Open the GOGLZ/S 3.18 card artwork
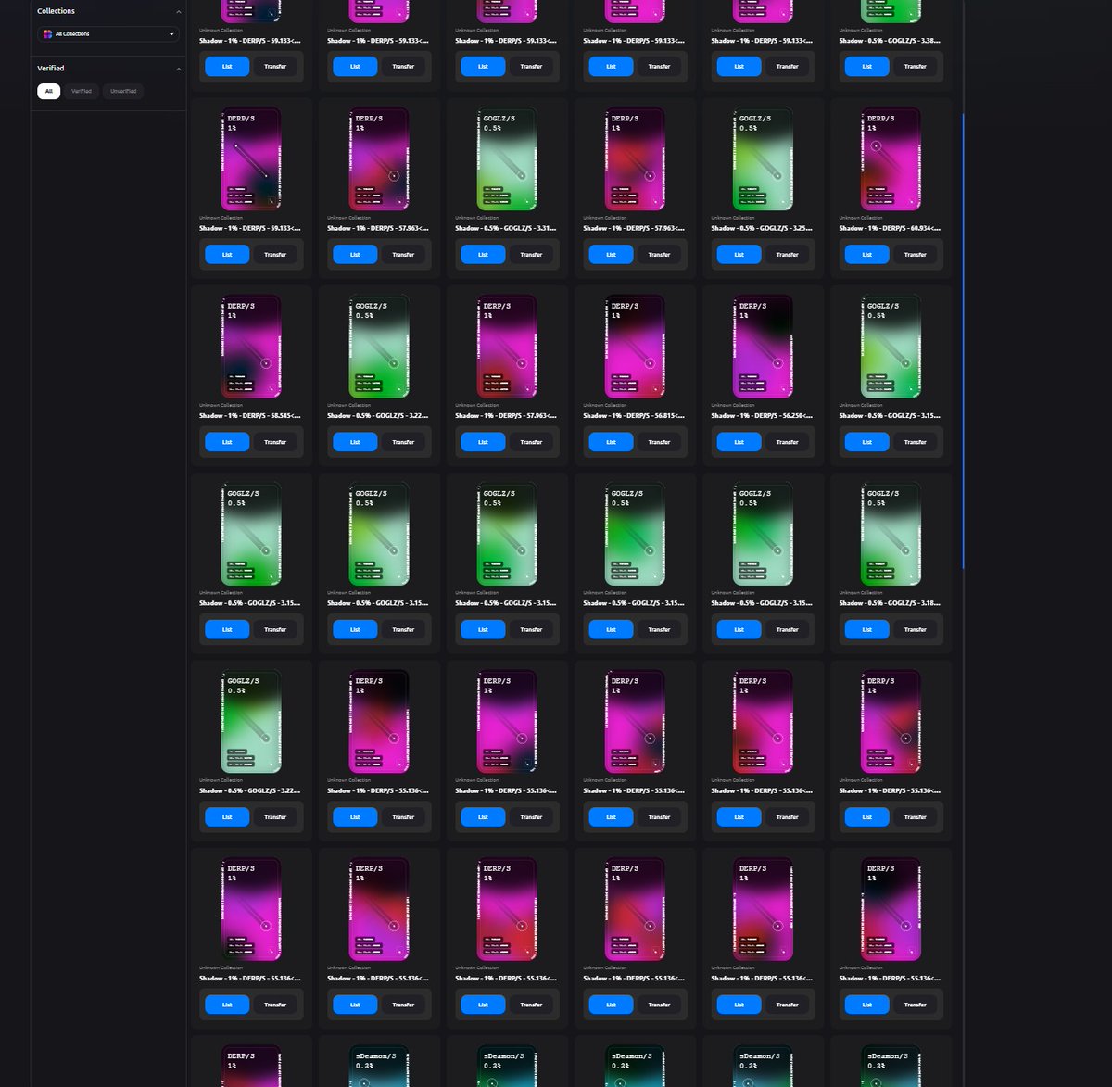The height and width of the screenshot is (1087, 1112). tap(891, 535)
